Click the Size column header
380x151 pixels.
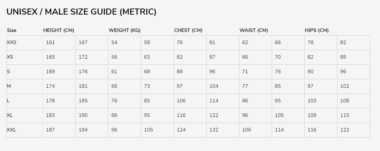(12, 30)
